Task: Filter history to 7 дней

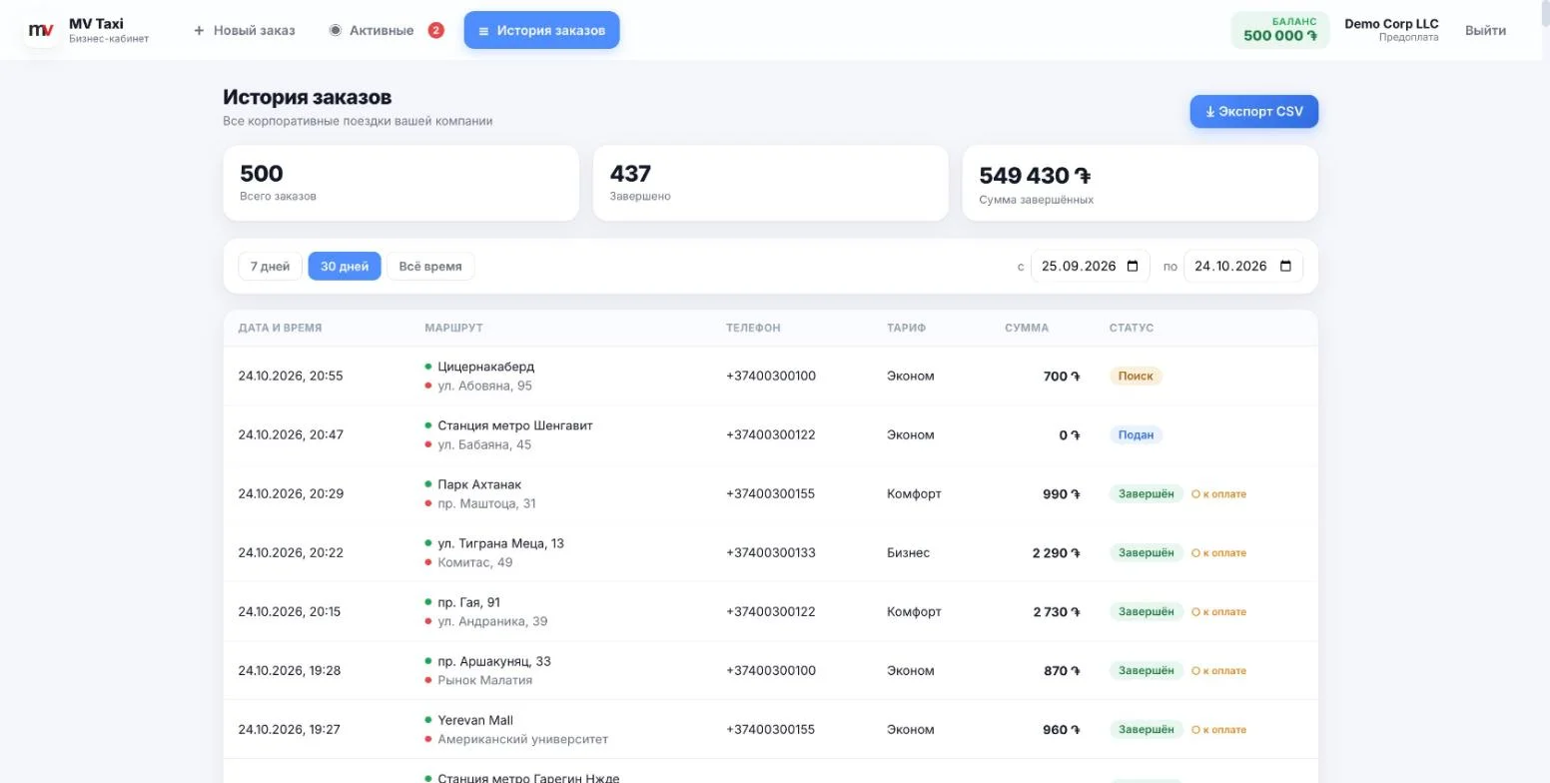Action: 270,267
